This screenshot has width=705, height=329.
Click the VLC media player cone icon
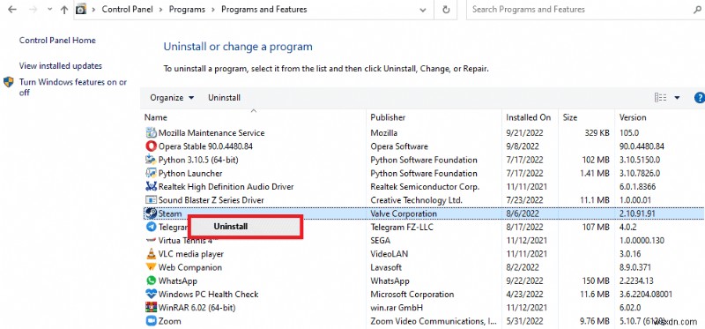[x=151, y=254]
